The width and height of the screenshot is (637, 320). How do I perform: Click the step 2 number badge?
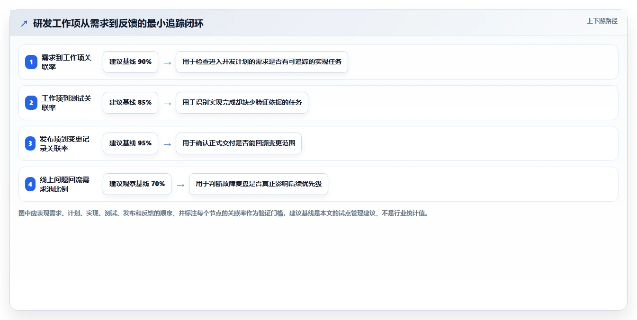tap(31, 103)
